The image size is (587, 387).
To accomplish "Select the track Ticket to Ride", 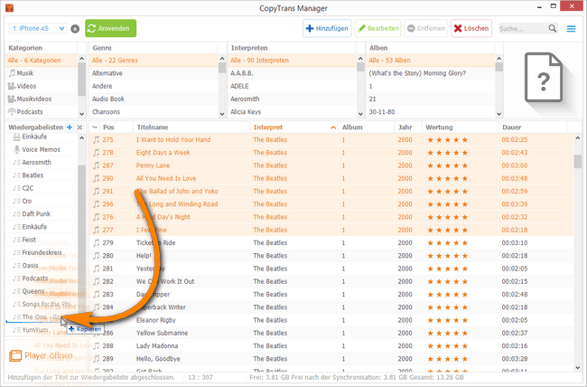I will (331, 243).
